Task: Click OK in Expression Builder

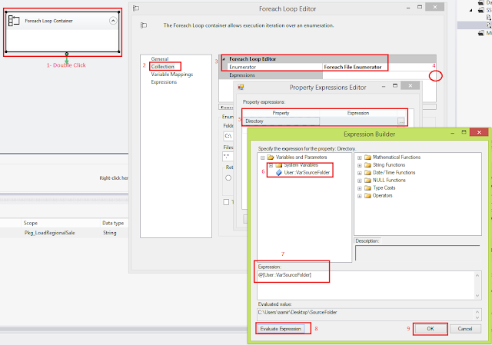Action: coord(430,329)
